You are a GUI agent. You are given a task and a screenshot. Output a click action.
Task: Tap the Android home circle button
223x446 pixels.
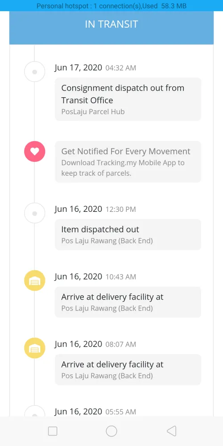[111, 431]
